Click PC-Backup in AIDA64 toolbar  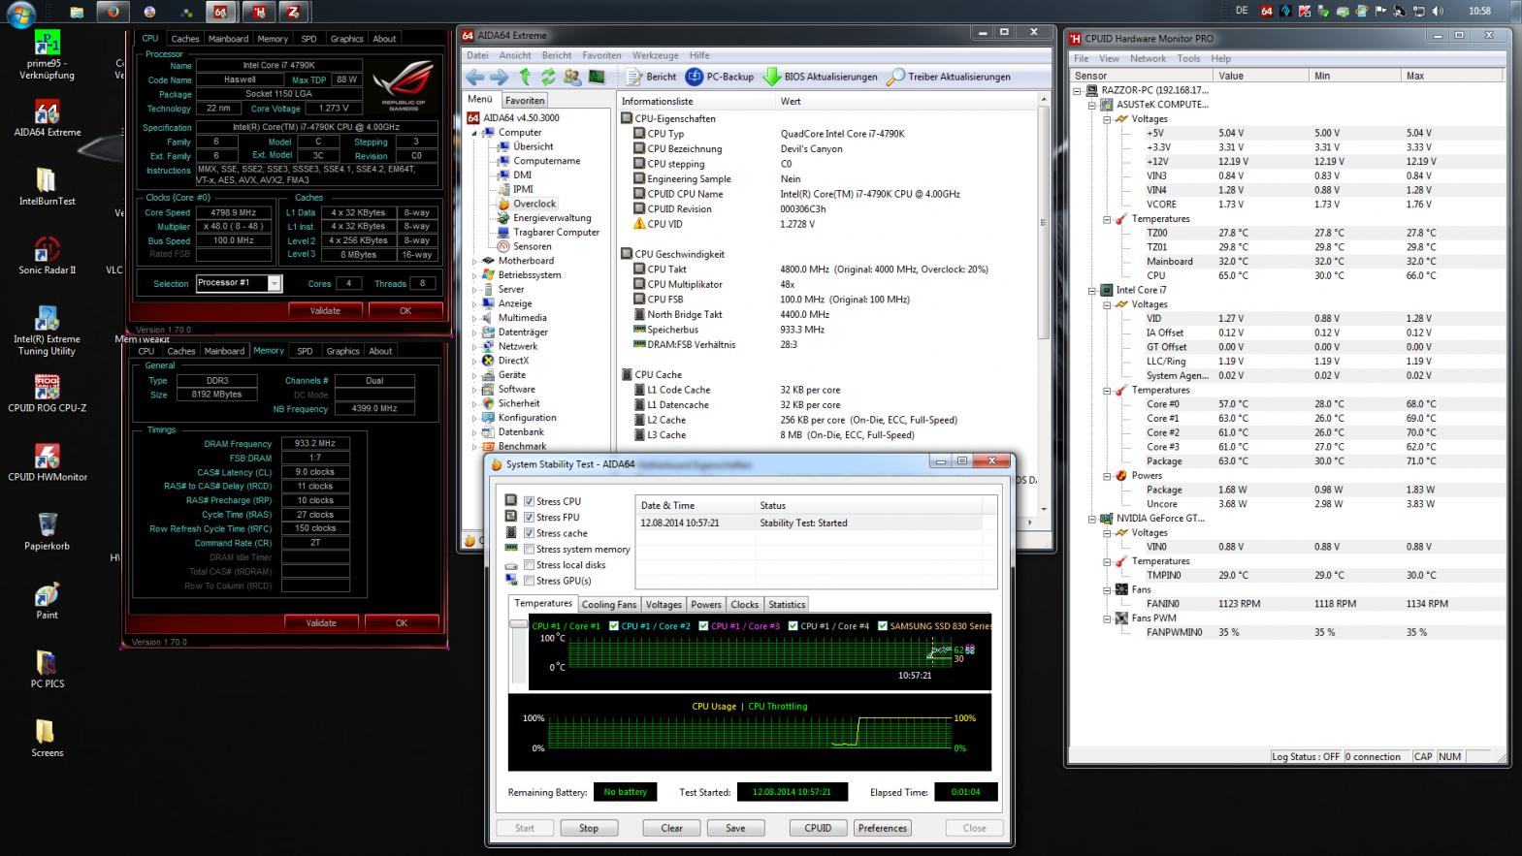720,77
